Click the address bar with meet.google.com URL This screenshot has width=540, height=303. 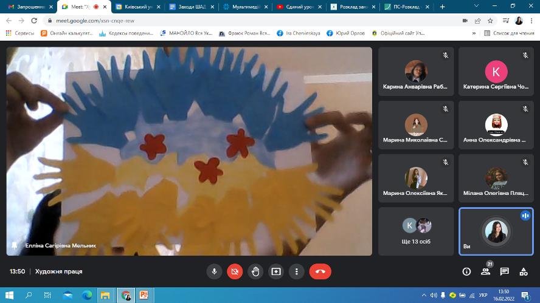point(255,21)
